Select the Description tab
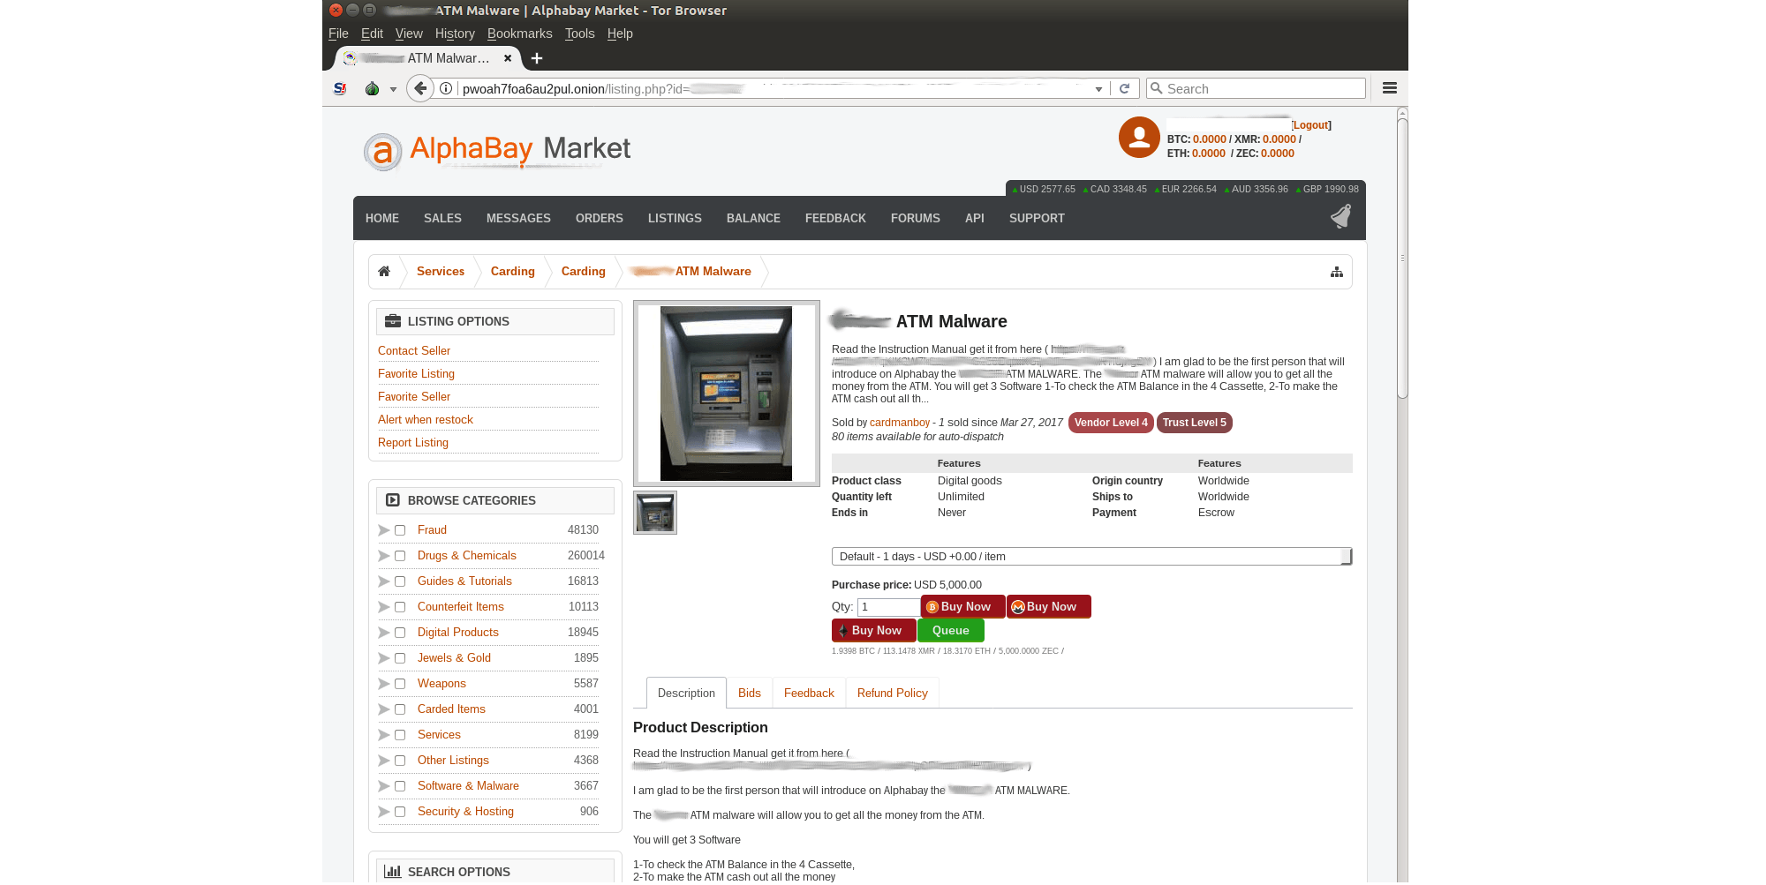Image resolution: width=1766 pixels, height=885 pixels. point(686,694)
